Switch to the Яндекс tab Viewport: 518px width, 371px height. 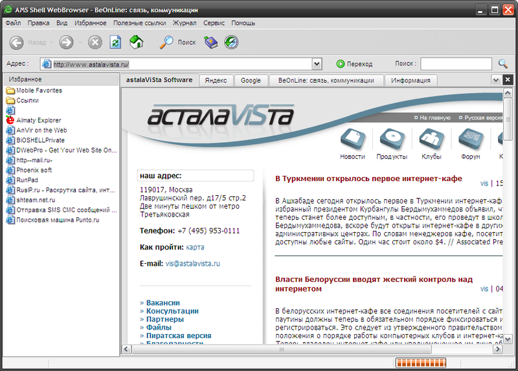(216, 80)
